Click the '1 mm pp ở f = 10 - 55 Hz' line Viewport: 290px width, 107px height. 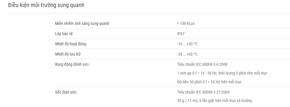coord(222,73)
